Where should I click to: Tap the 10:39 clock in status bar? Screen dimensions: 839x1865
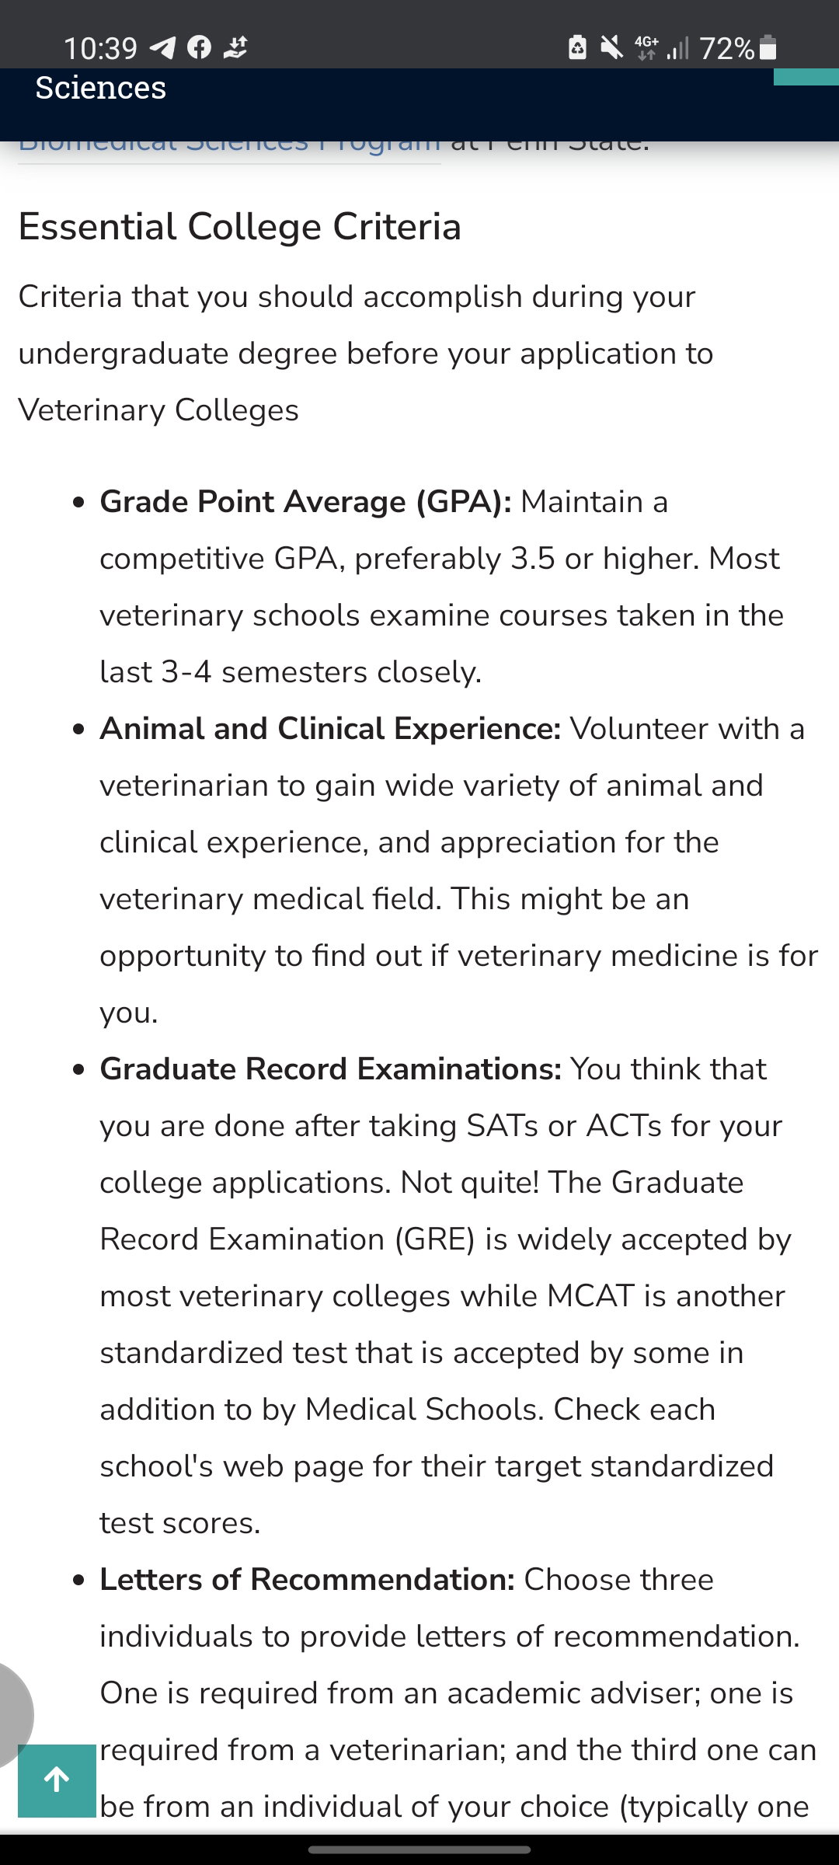pyautogui.click(x=100, y=48)
